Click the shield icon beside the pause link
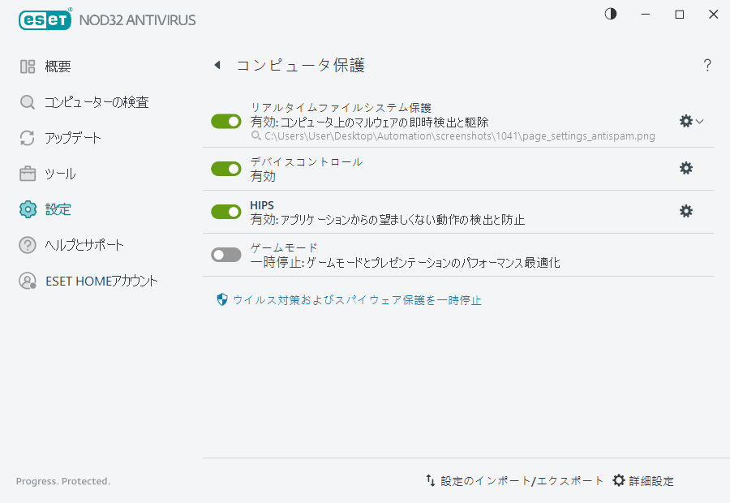730x503 pixels. tap(220, 299)
